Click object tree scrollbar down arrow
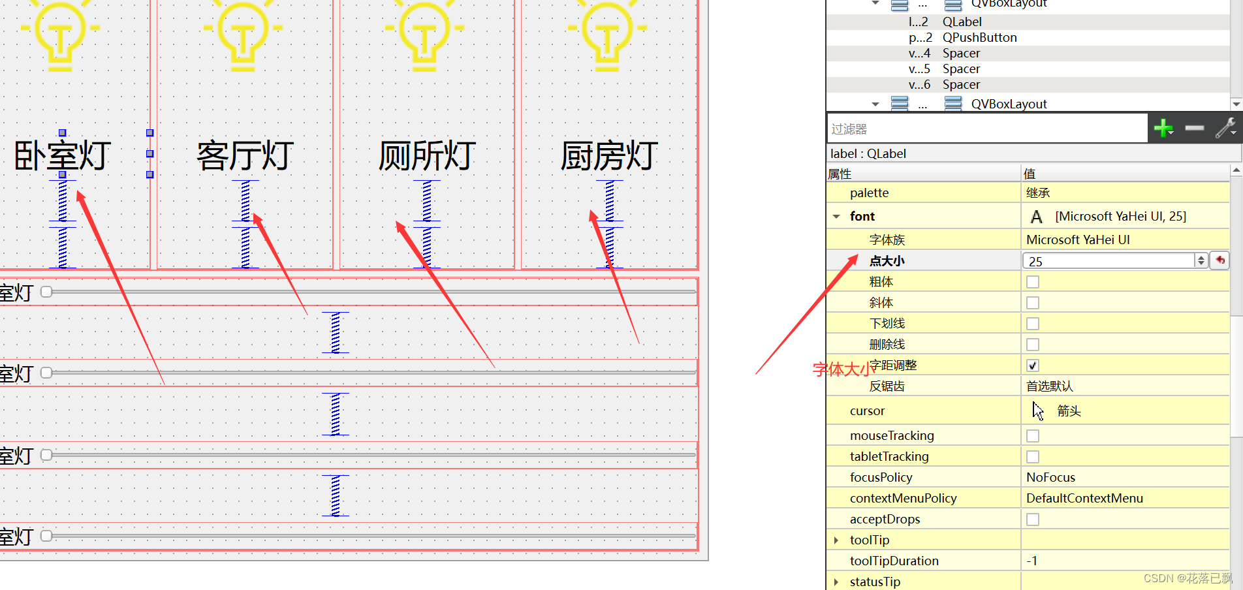1243x590 pixels. [x=1236, y=104]
